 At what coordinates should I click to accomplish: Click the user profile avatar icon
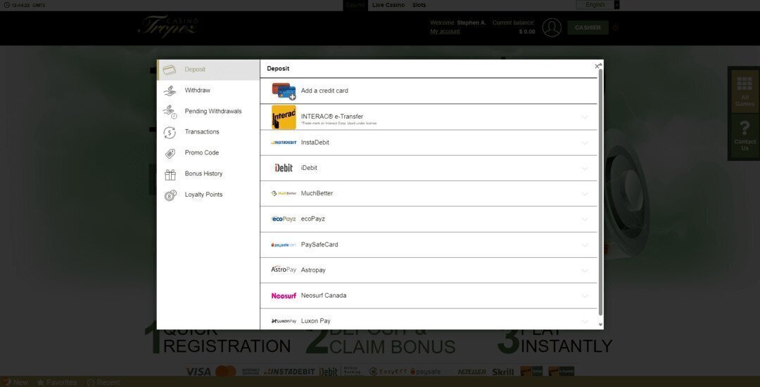(x=552, y=27)
